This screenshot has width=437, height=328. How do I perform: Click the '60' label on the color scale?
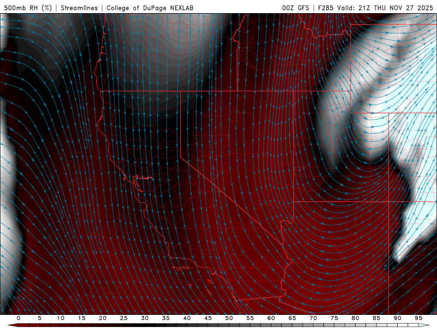coord(271,318)
